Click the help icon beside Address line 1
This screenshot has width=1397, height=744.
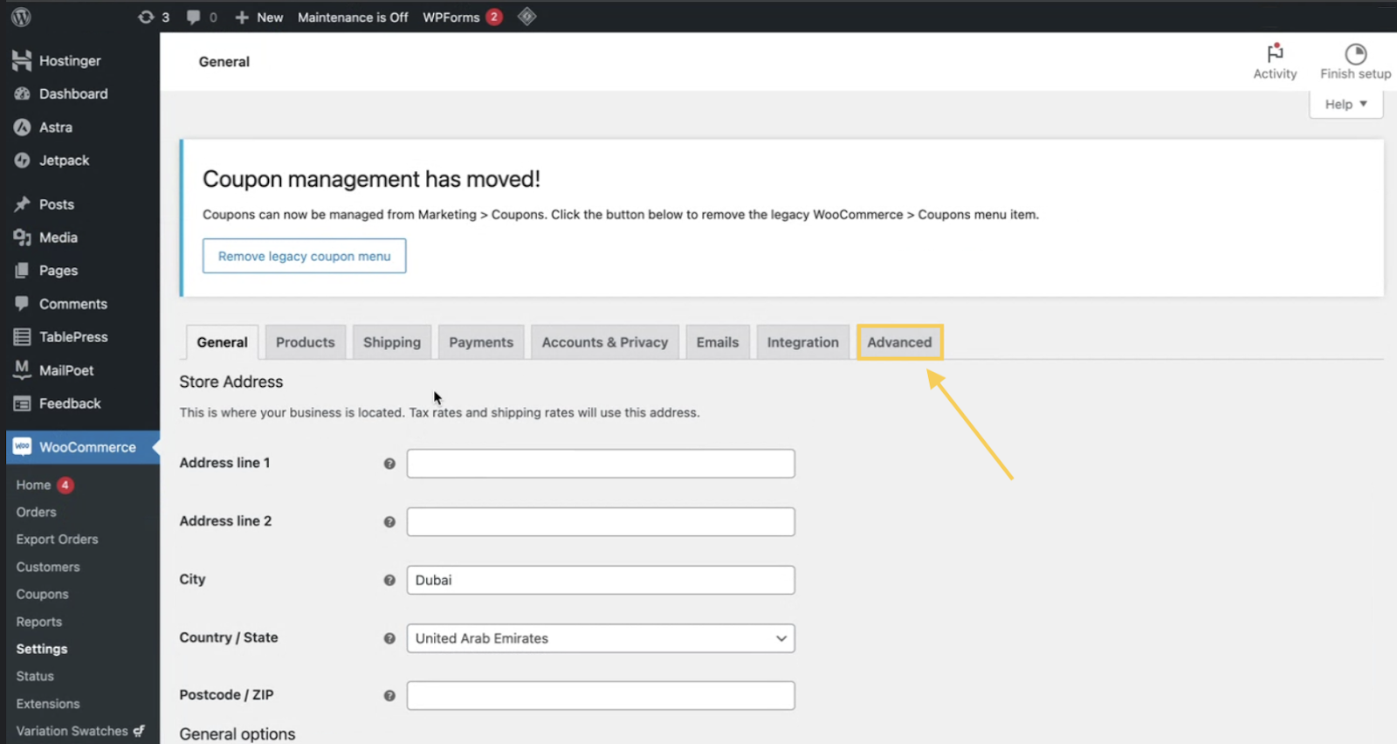(389, 464)
